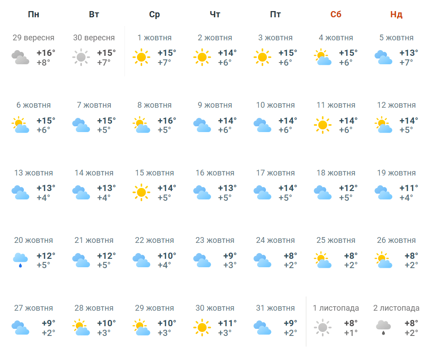430x351 pixels.
Task: Click the partly cloudy icon for 4 жовтня
Action: pyautogui.click(x=323, y=57)
